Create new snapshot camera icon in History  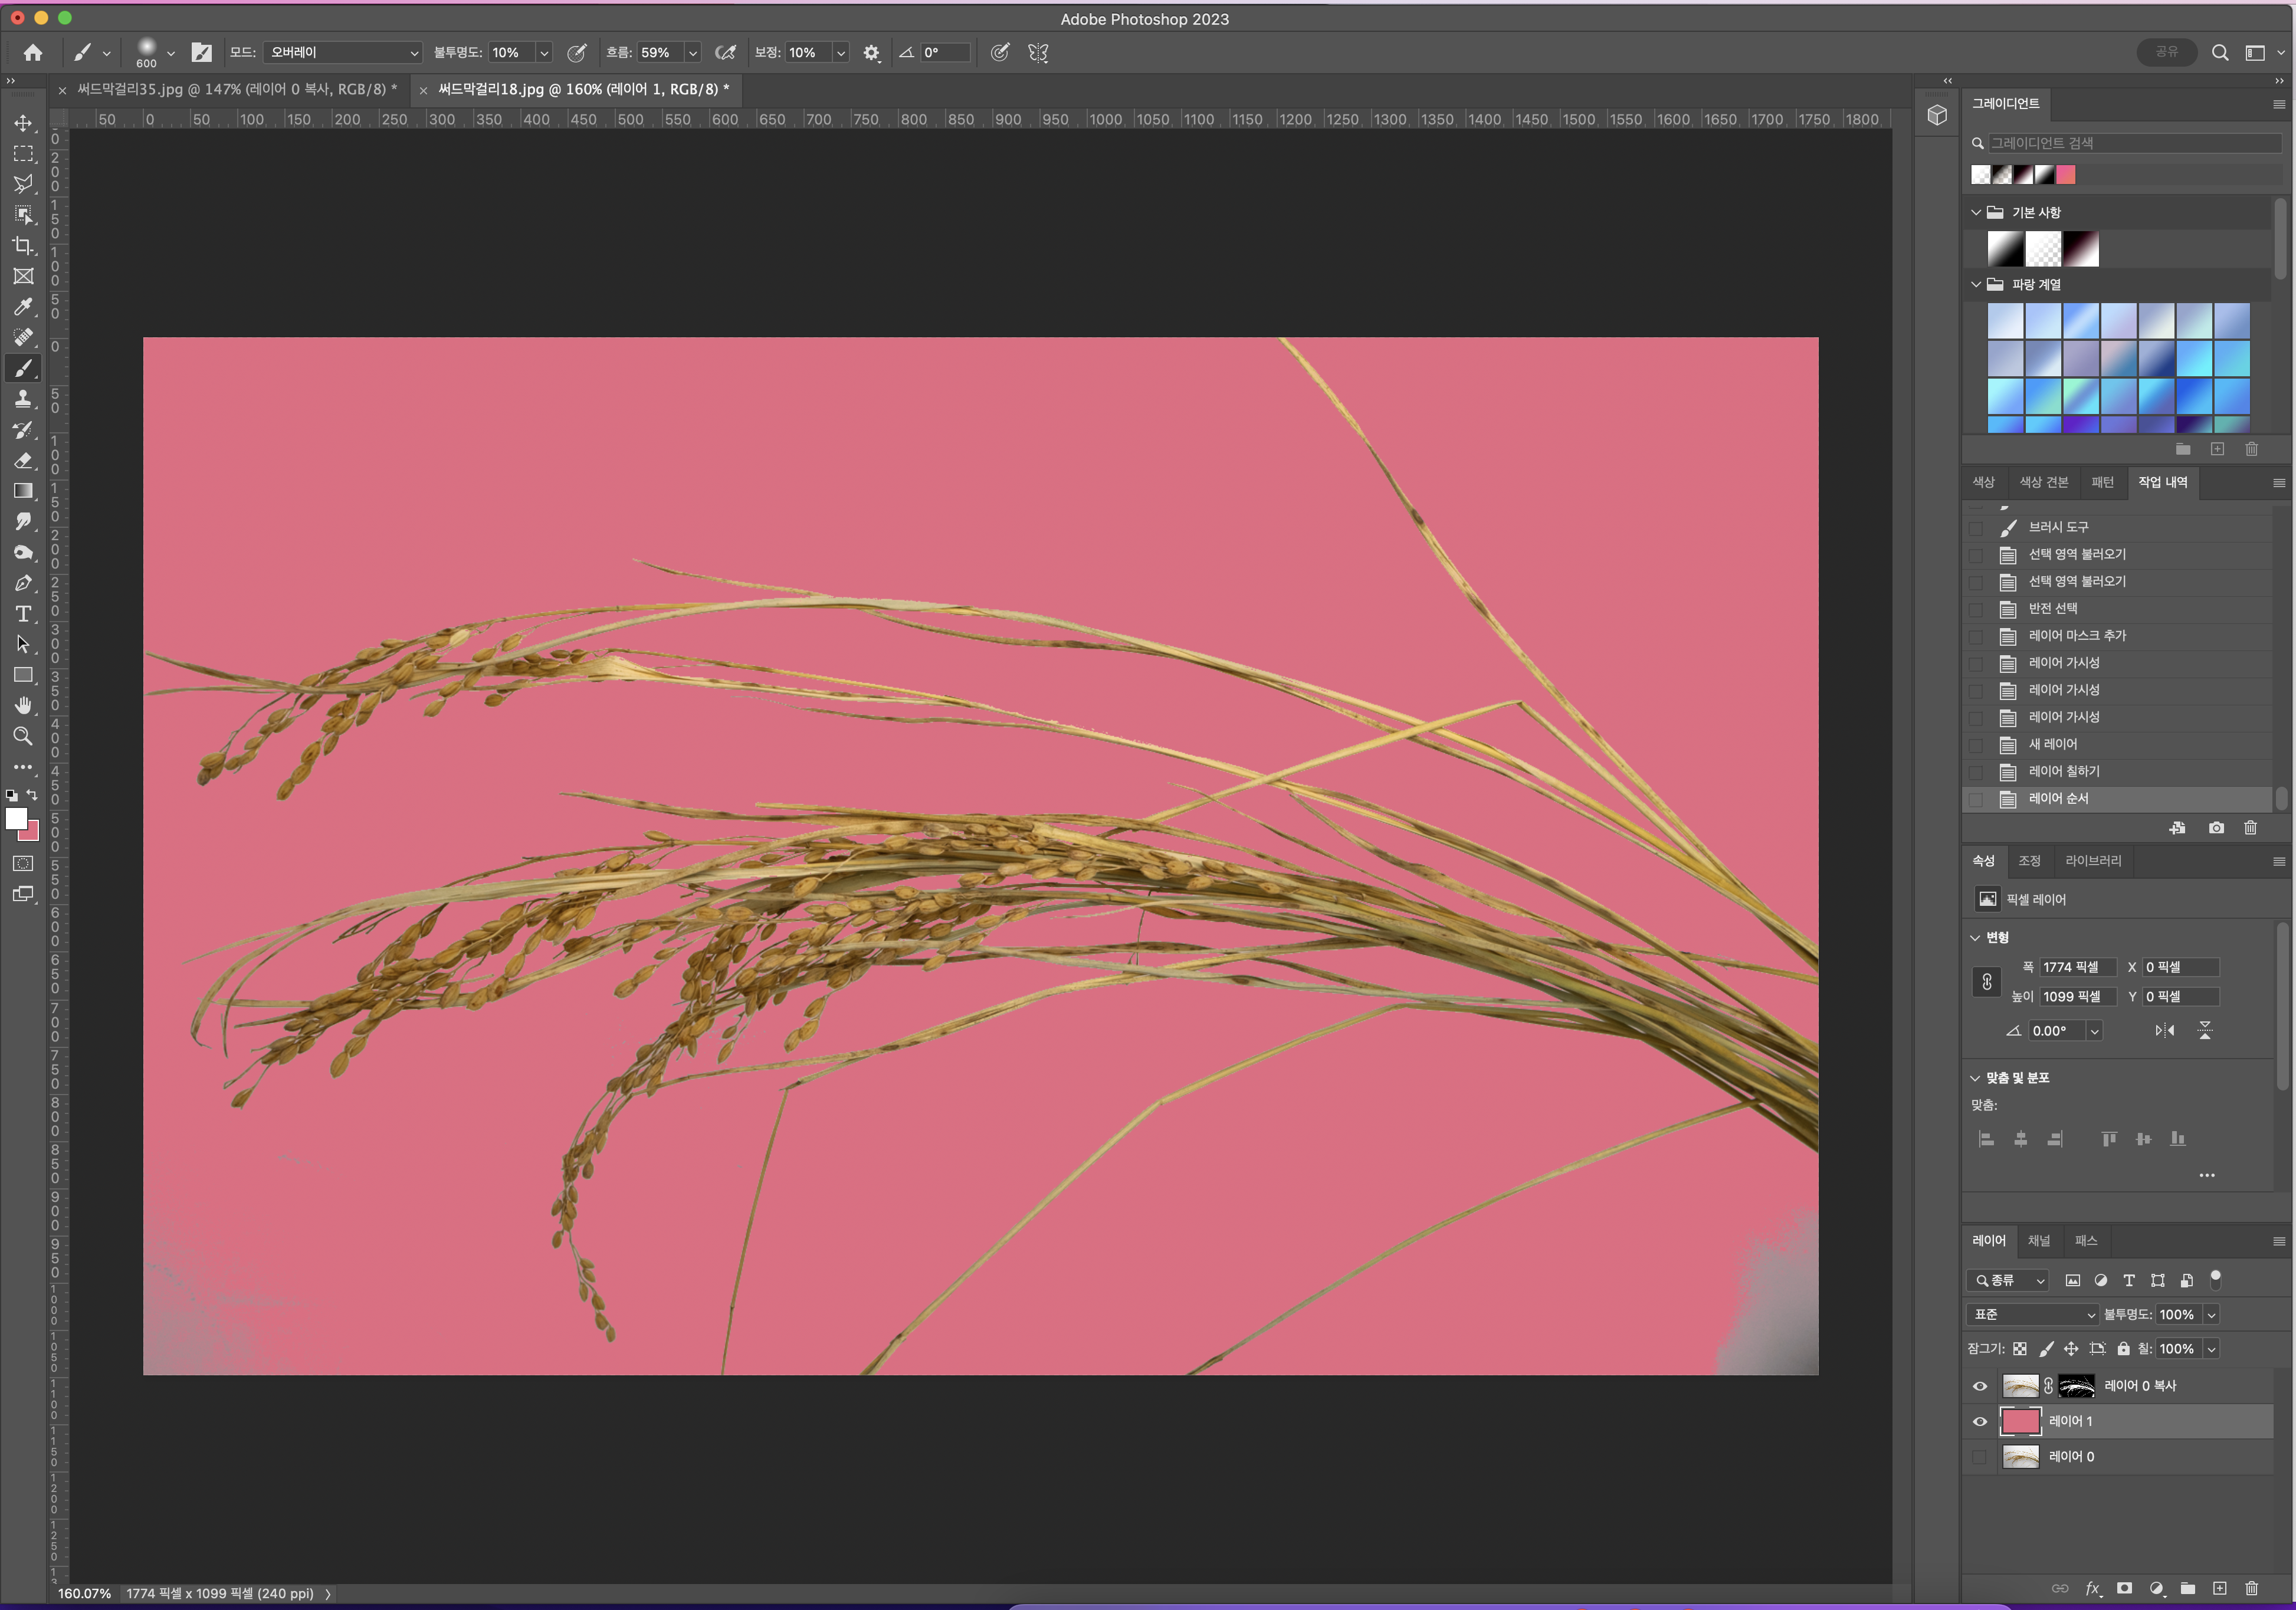point(2216,827)
